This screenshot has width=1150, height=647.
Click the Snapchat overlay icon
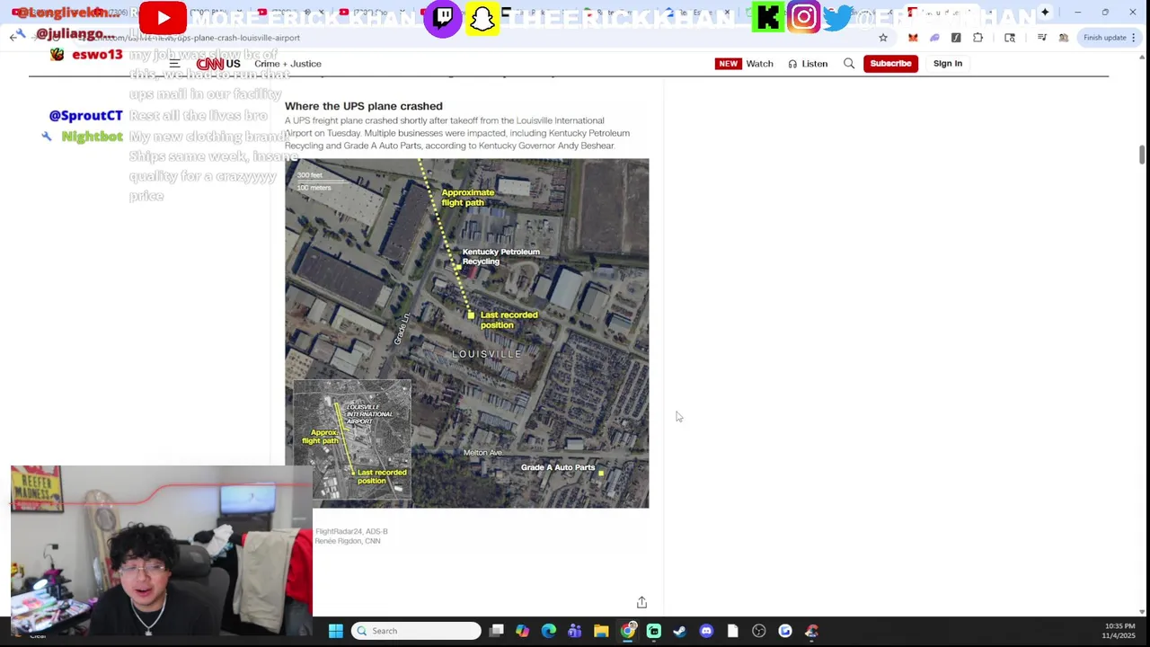tap(482, 18)
